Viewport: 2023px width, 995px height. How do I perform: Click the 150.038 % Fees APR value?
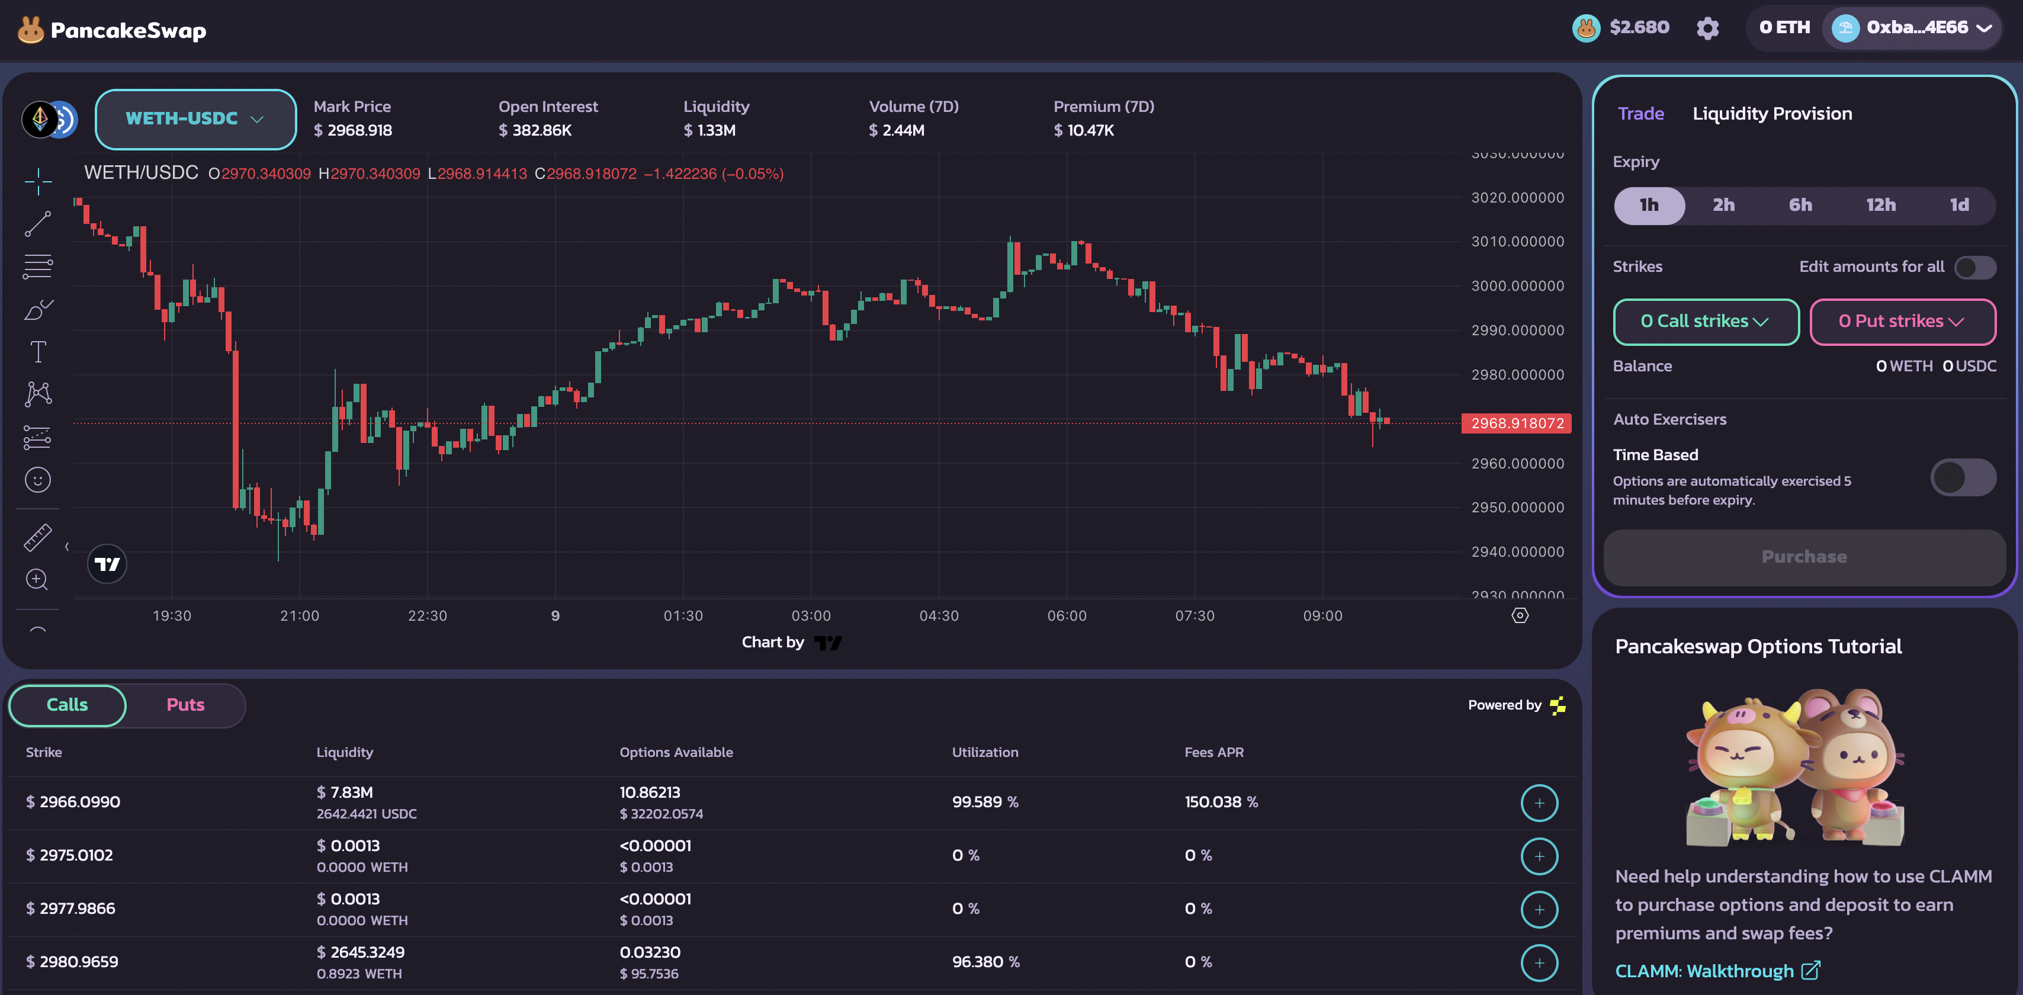1221,802
